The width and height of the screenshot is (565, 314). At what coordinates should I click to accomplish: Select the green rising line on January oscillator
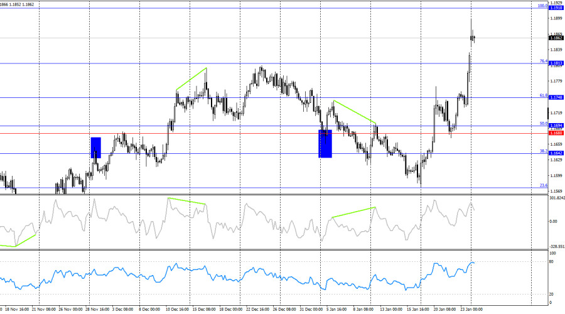(x=353, y=212)
